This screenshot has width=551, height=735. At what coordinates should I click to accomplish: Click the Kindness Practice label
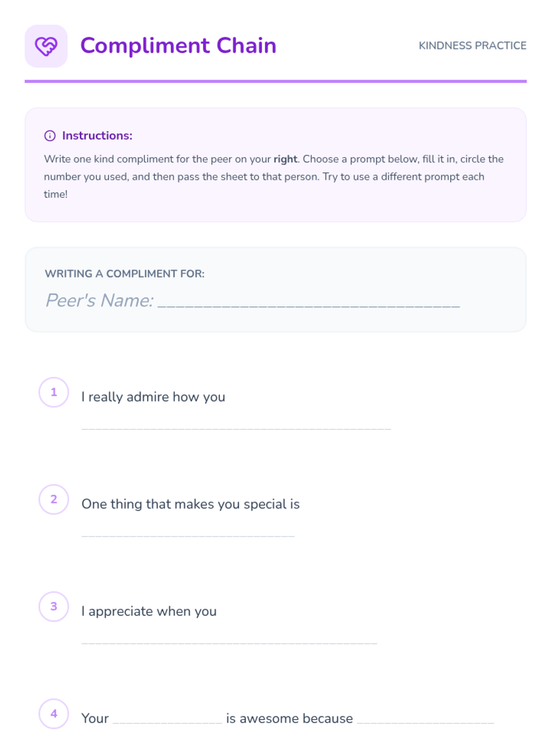point(472,45)
